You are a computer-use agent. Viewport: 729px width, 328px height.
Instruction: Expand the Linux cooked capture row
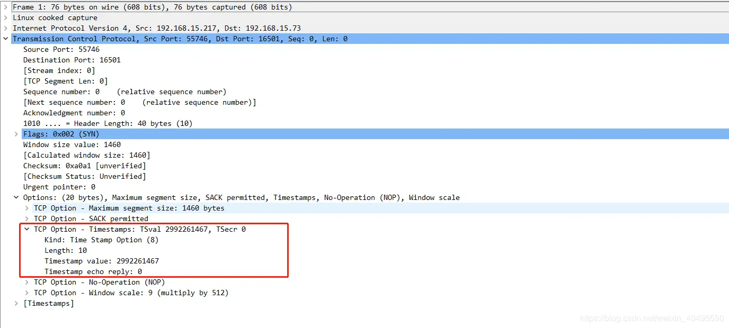6,17
